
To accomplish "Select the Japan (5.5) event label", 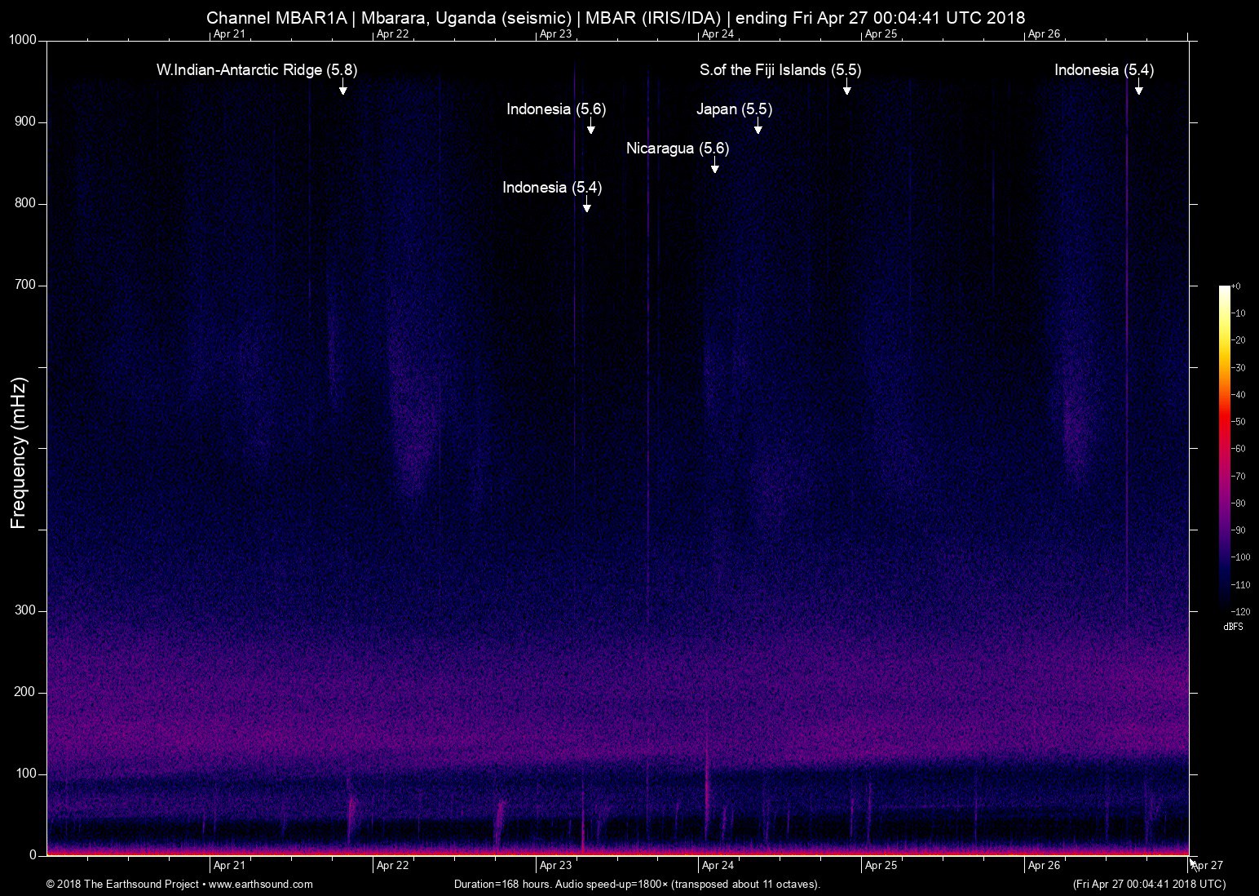I will pos(734,109).
